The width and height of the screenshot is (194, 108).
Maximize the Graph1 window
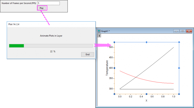coord(183,31)
